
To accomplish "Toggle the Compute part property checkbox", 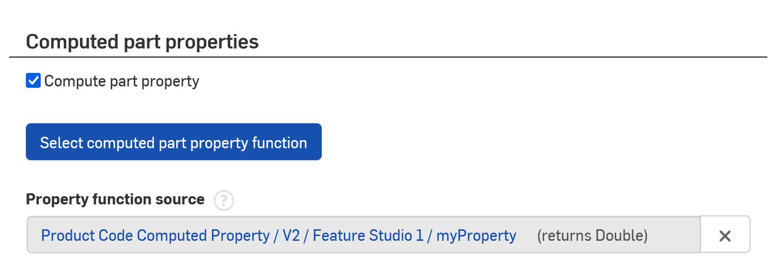I will tap(33, 81).
